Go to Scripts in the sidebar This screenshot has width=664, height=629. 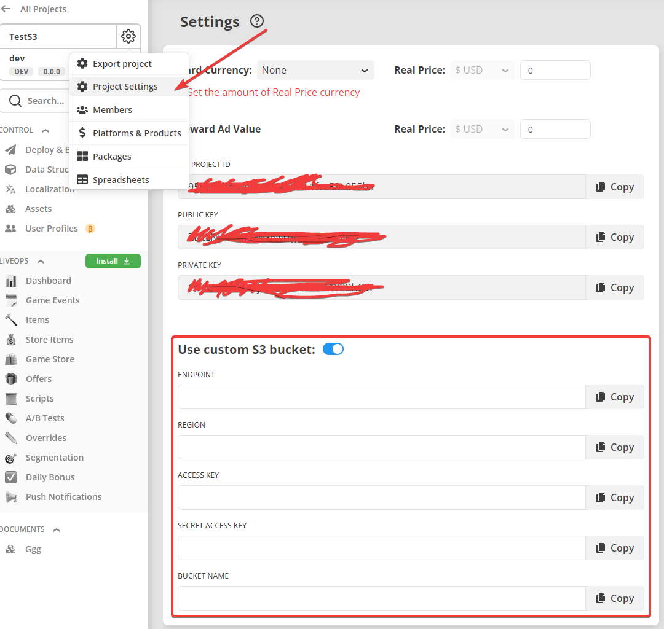[39, 399]
